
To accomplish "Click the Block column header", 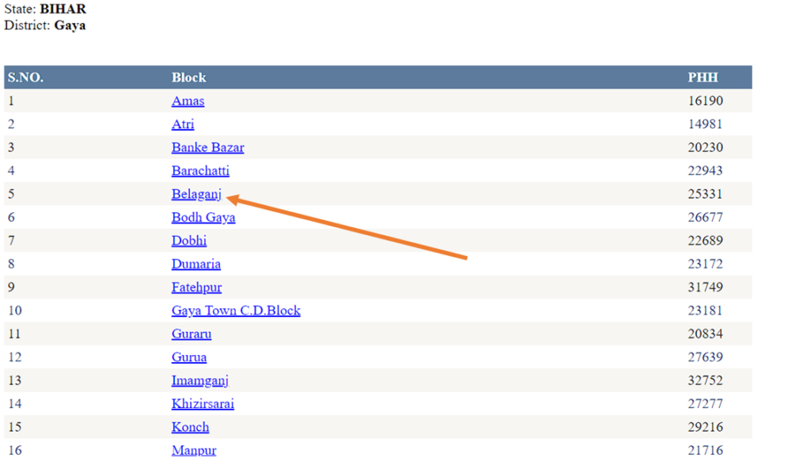I will point(188,78).
